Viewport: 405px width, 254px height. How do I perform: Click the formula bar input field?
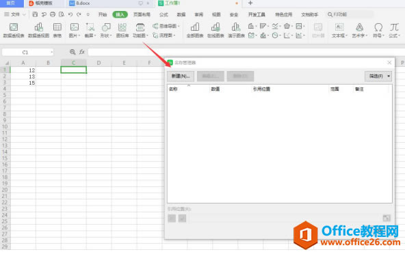pyautogui.click(x=246, y=52)
